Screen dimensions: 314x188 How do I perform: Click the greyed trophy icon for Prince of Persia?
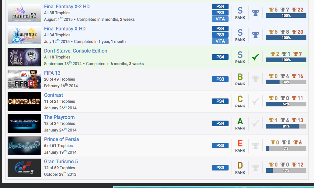point(255,146)
